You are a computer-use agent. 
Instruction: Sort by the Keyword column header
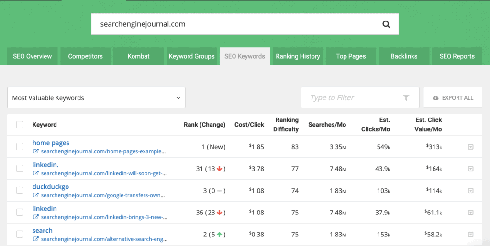coord(45,125)
